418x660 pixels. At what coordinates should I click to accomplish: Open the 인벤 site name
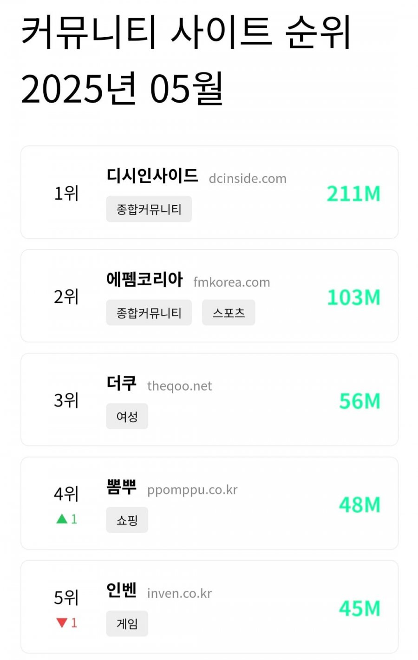[x=122, y=590]
